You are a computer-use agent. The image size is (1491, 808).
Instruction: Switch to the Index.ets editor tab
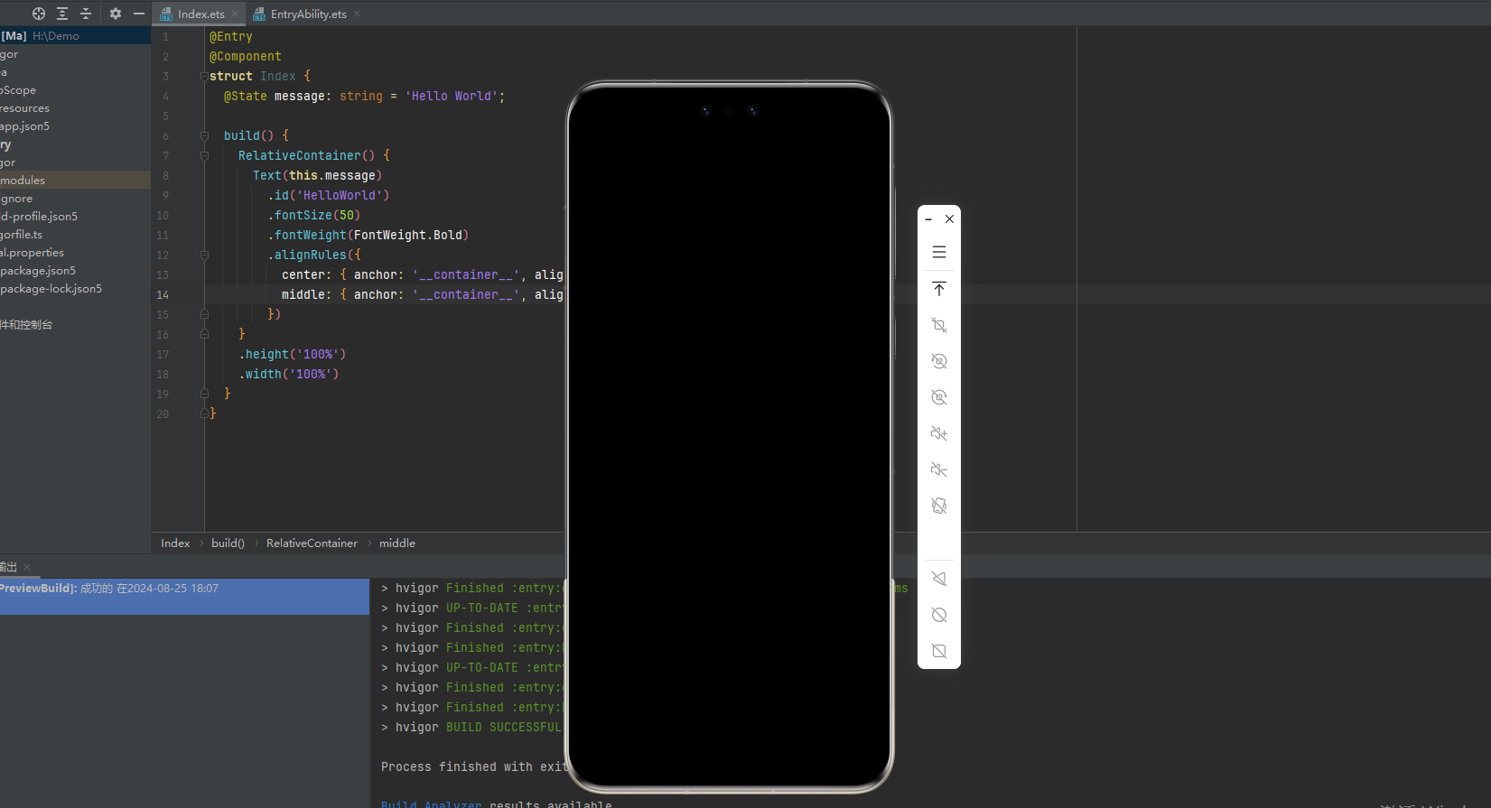click(x=200, y=14)
